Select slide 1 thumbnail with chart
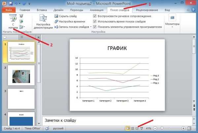 tap(21, 52)
